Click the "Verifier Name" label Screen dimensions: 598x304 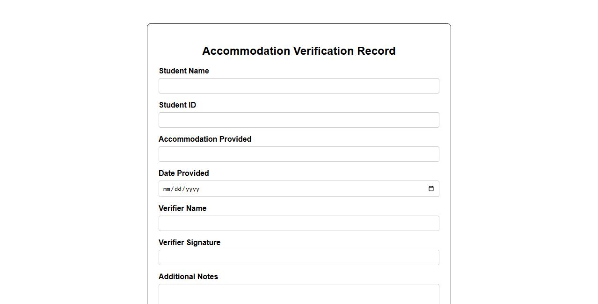(x=182, y=209)
